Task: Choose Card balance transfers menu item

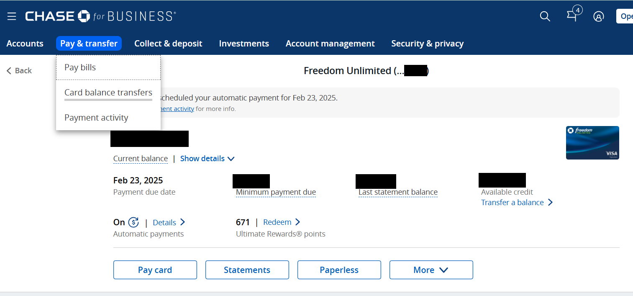Action: pos(108,93)
